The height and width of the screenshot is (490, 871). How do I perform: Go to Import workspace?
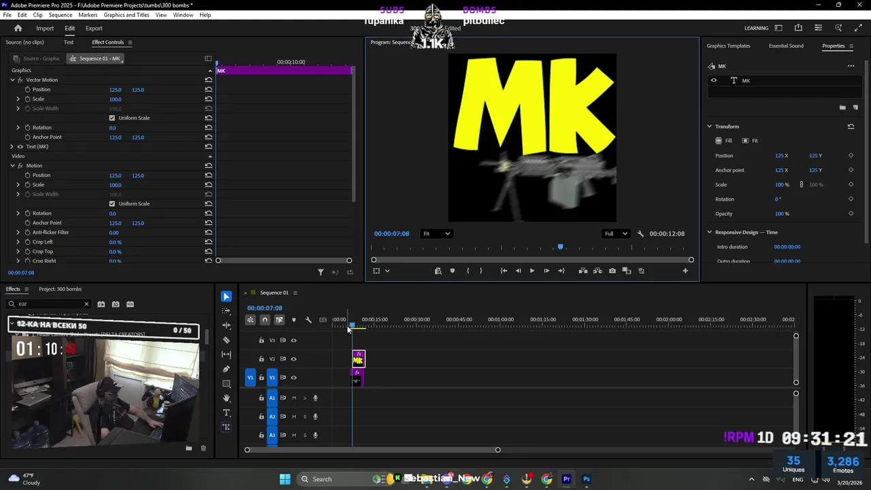[45, 28]
